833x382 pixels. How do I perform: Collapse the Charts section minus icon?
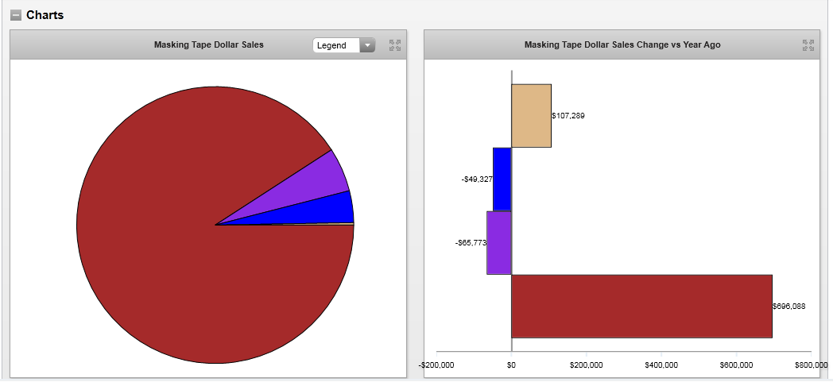pos(16,15)
